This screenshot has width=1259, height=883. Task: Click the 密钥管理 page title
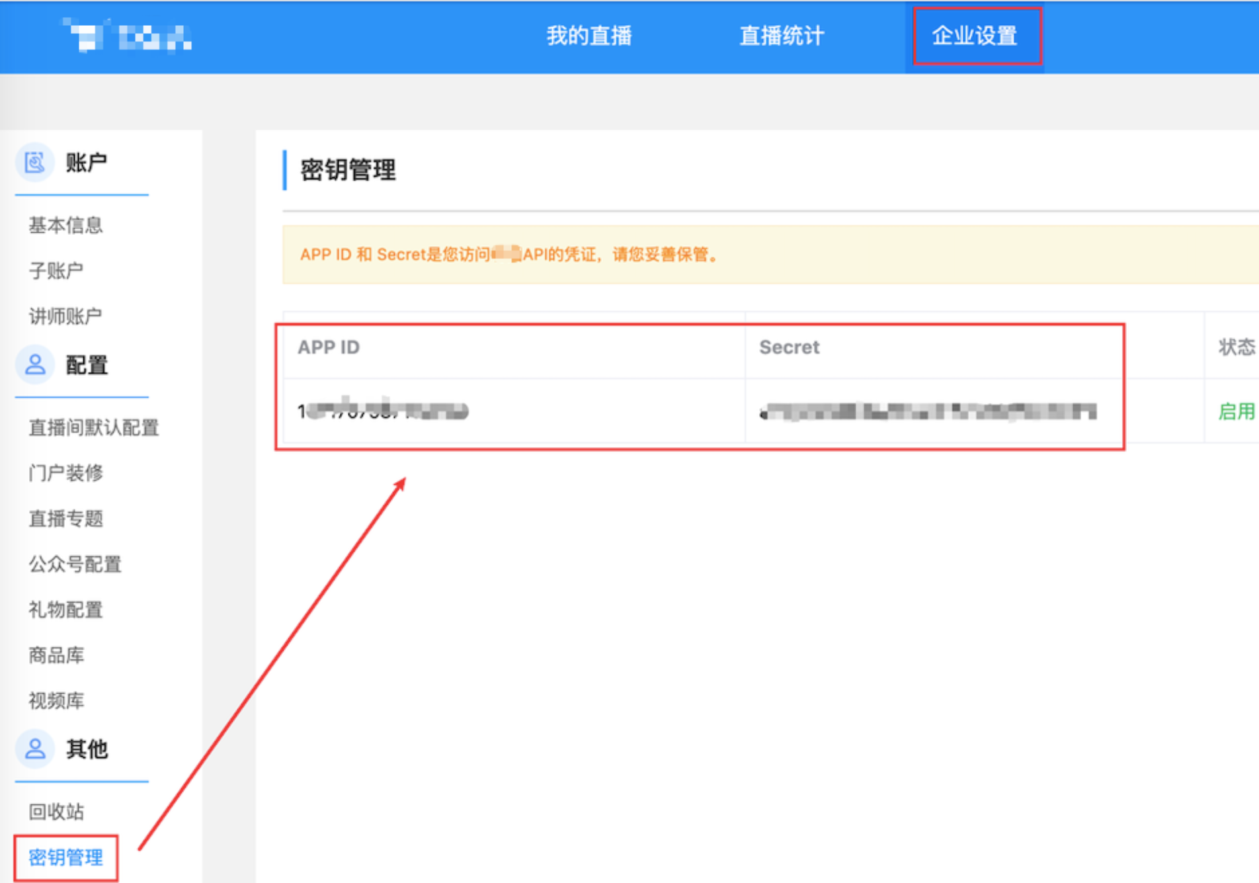[x=348, y=170]
